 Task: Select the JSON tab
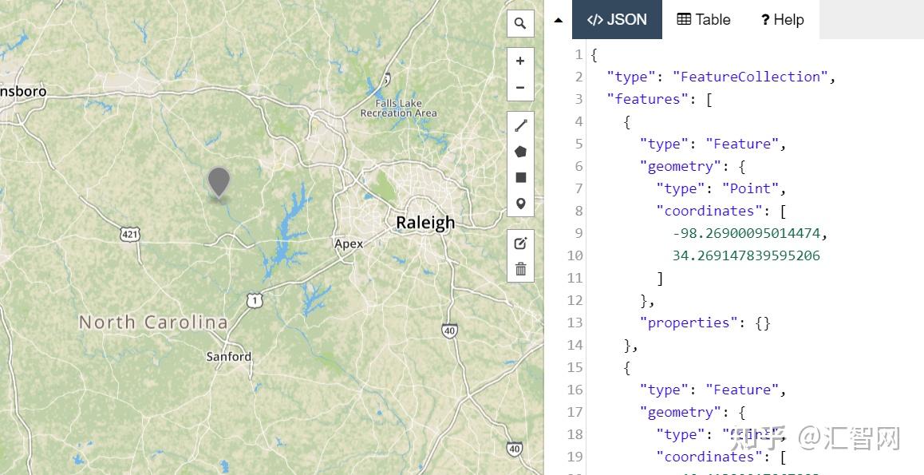click(x=617, y=20)
